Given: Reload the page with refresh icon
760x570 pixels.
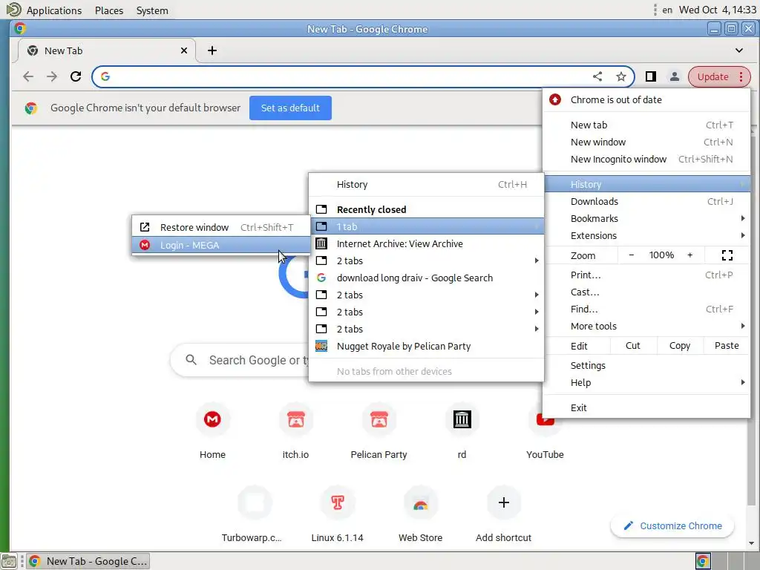Looking at the screenshot, I should coord(76,76).
